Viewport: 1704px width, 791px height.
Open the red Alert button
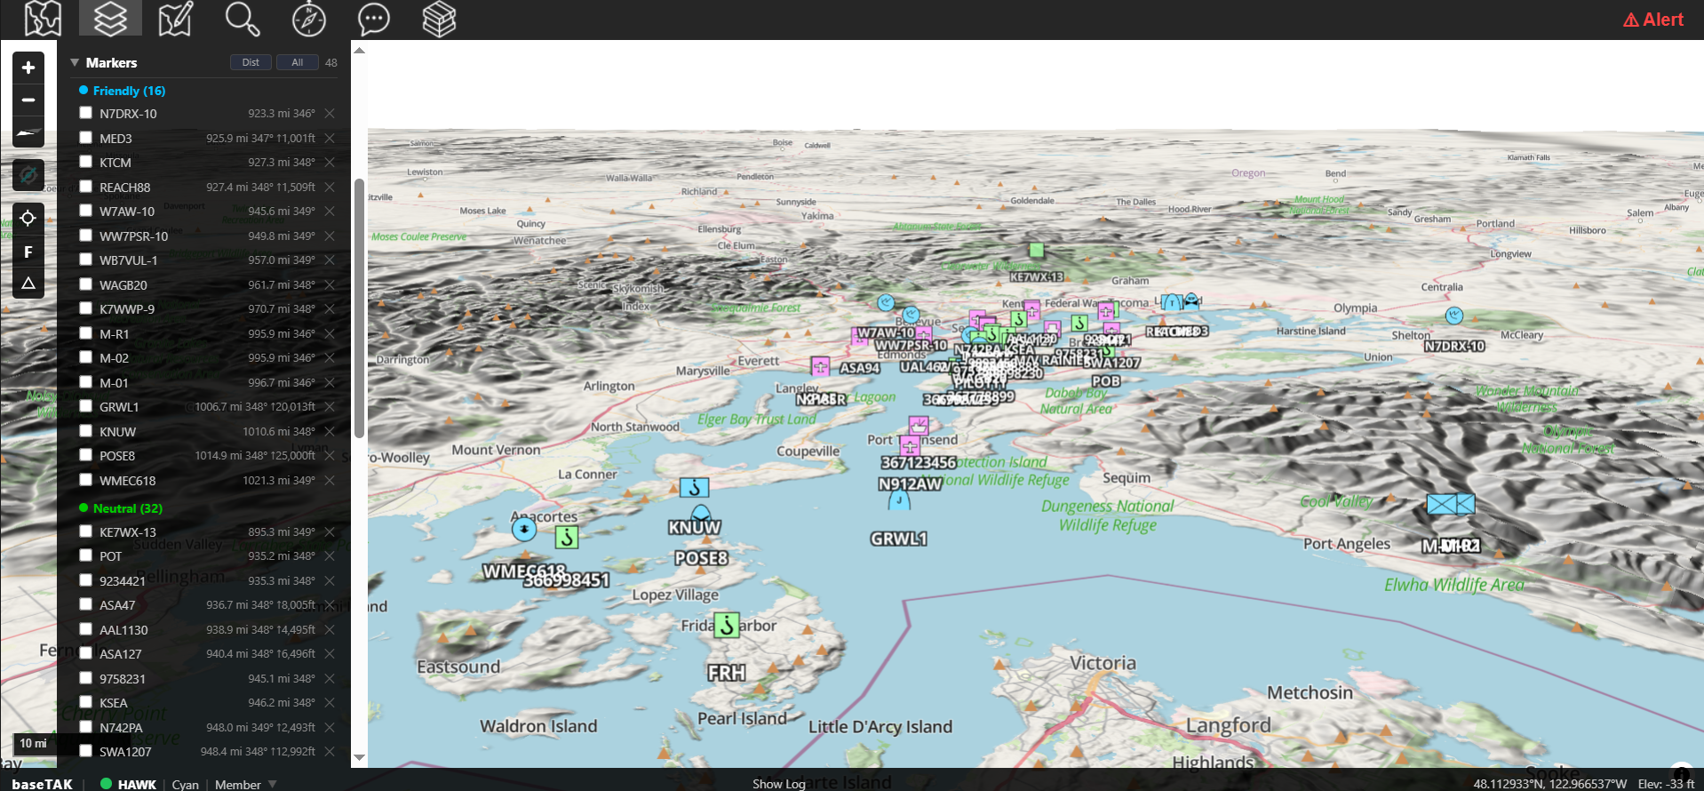1653,20
